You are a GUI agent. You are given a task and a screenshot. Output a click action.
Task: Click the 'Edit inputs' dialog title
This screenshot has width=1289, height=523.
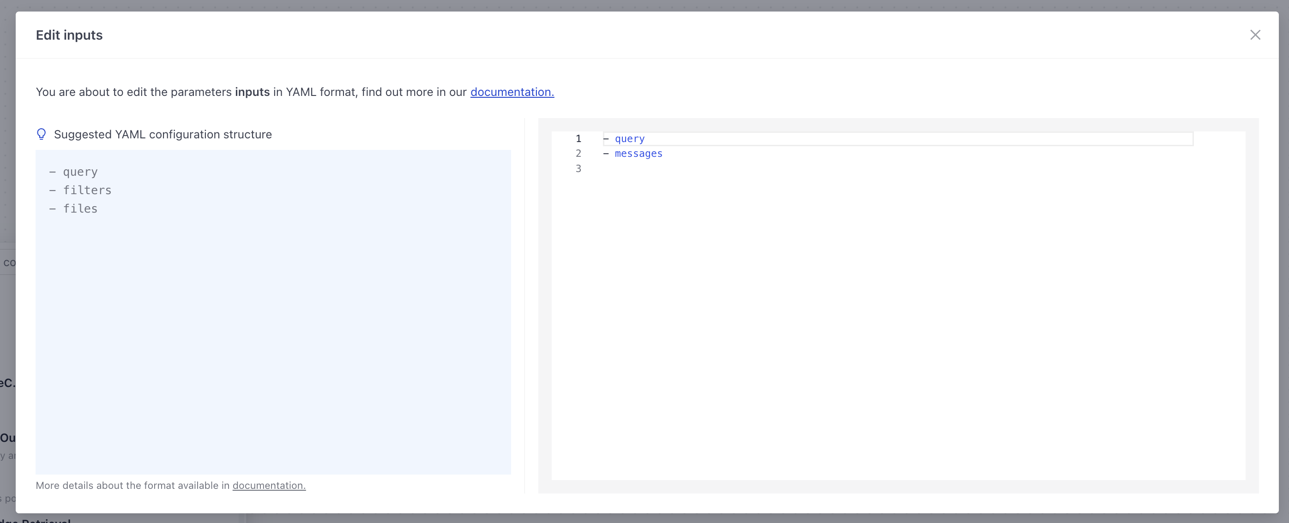coord(69,35)
